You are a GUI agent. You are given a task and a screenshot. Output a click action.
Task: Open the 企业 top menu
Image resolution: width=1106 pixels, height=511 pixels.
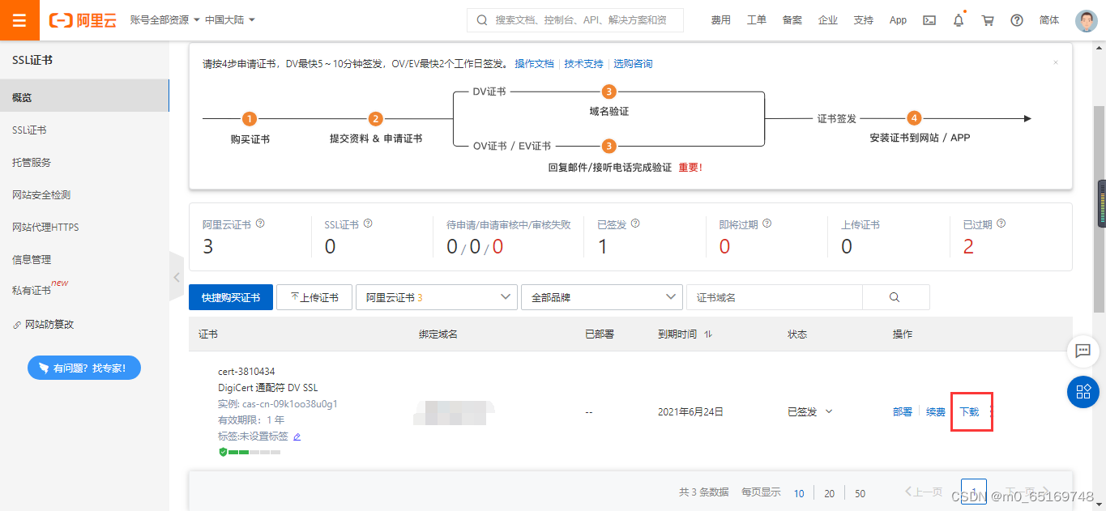827,20
